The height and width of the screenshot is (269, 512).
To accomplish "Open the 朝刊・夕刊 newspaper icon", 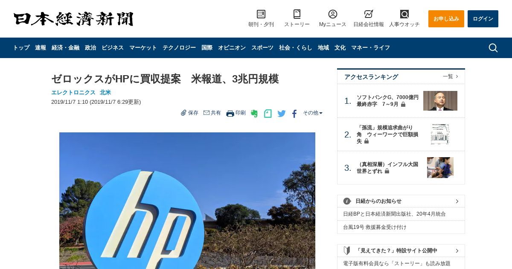I will (x=261, y=14).
